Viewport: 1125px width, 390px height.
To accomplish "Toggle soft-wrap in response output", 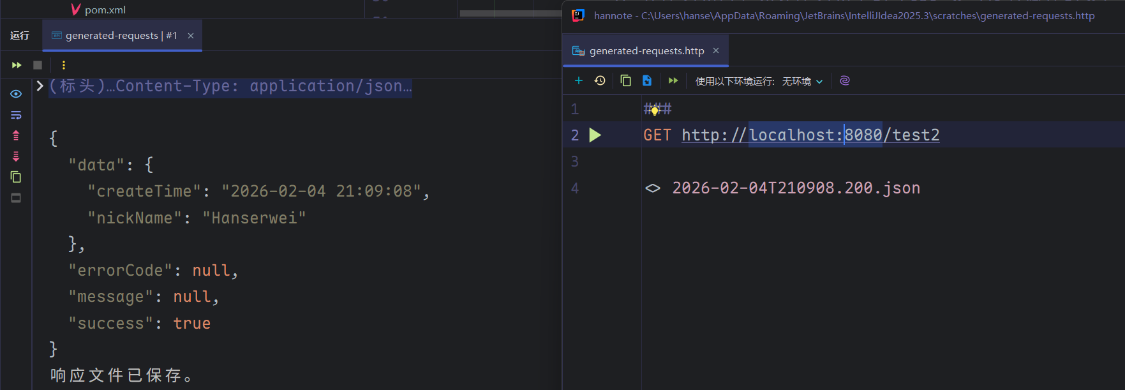I will click(16, 115).
